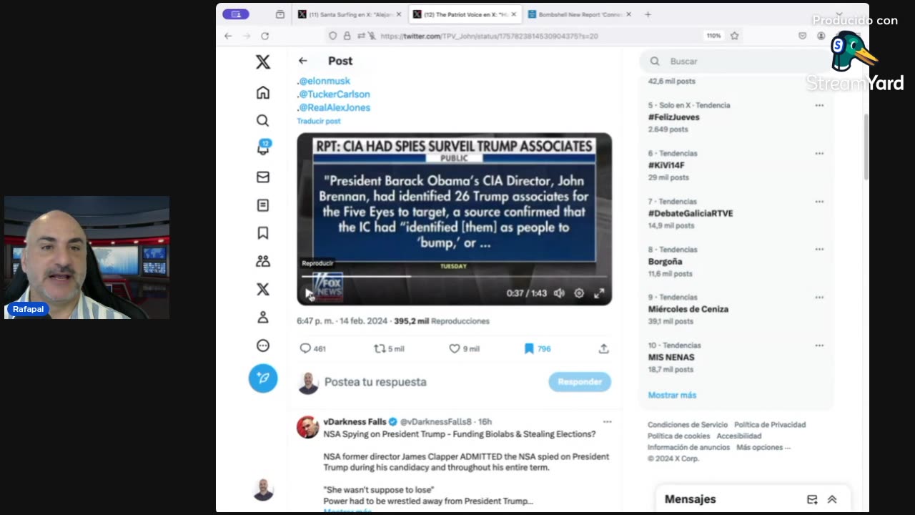Open options for Miércoles de Ceniza trend
The image size is (915, 515).
(x=819, y=297)
